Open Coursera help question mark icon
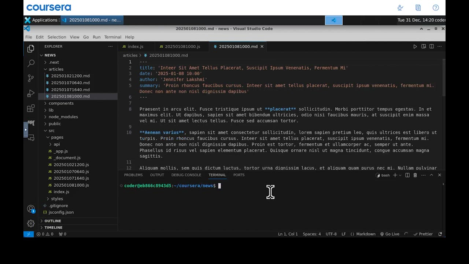This screenshot has height=264, width=469. tap(436, 8)
